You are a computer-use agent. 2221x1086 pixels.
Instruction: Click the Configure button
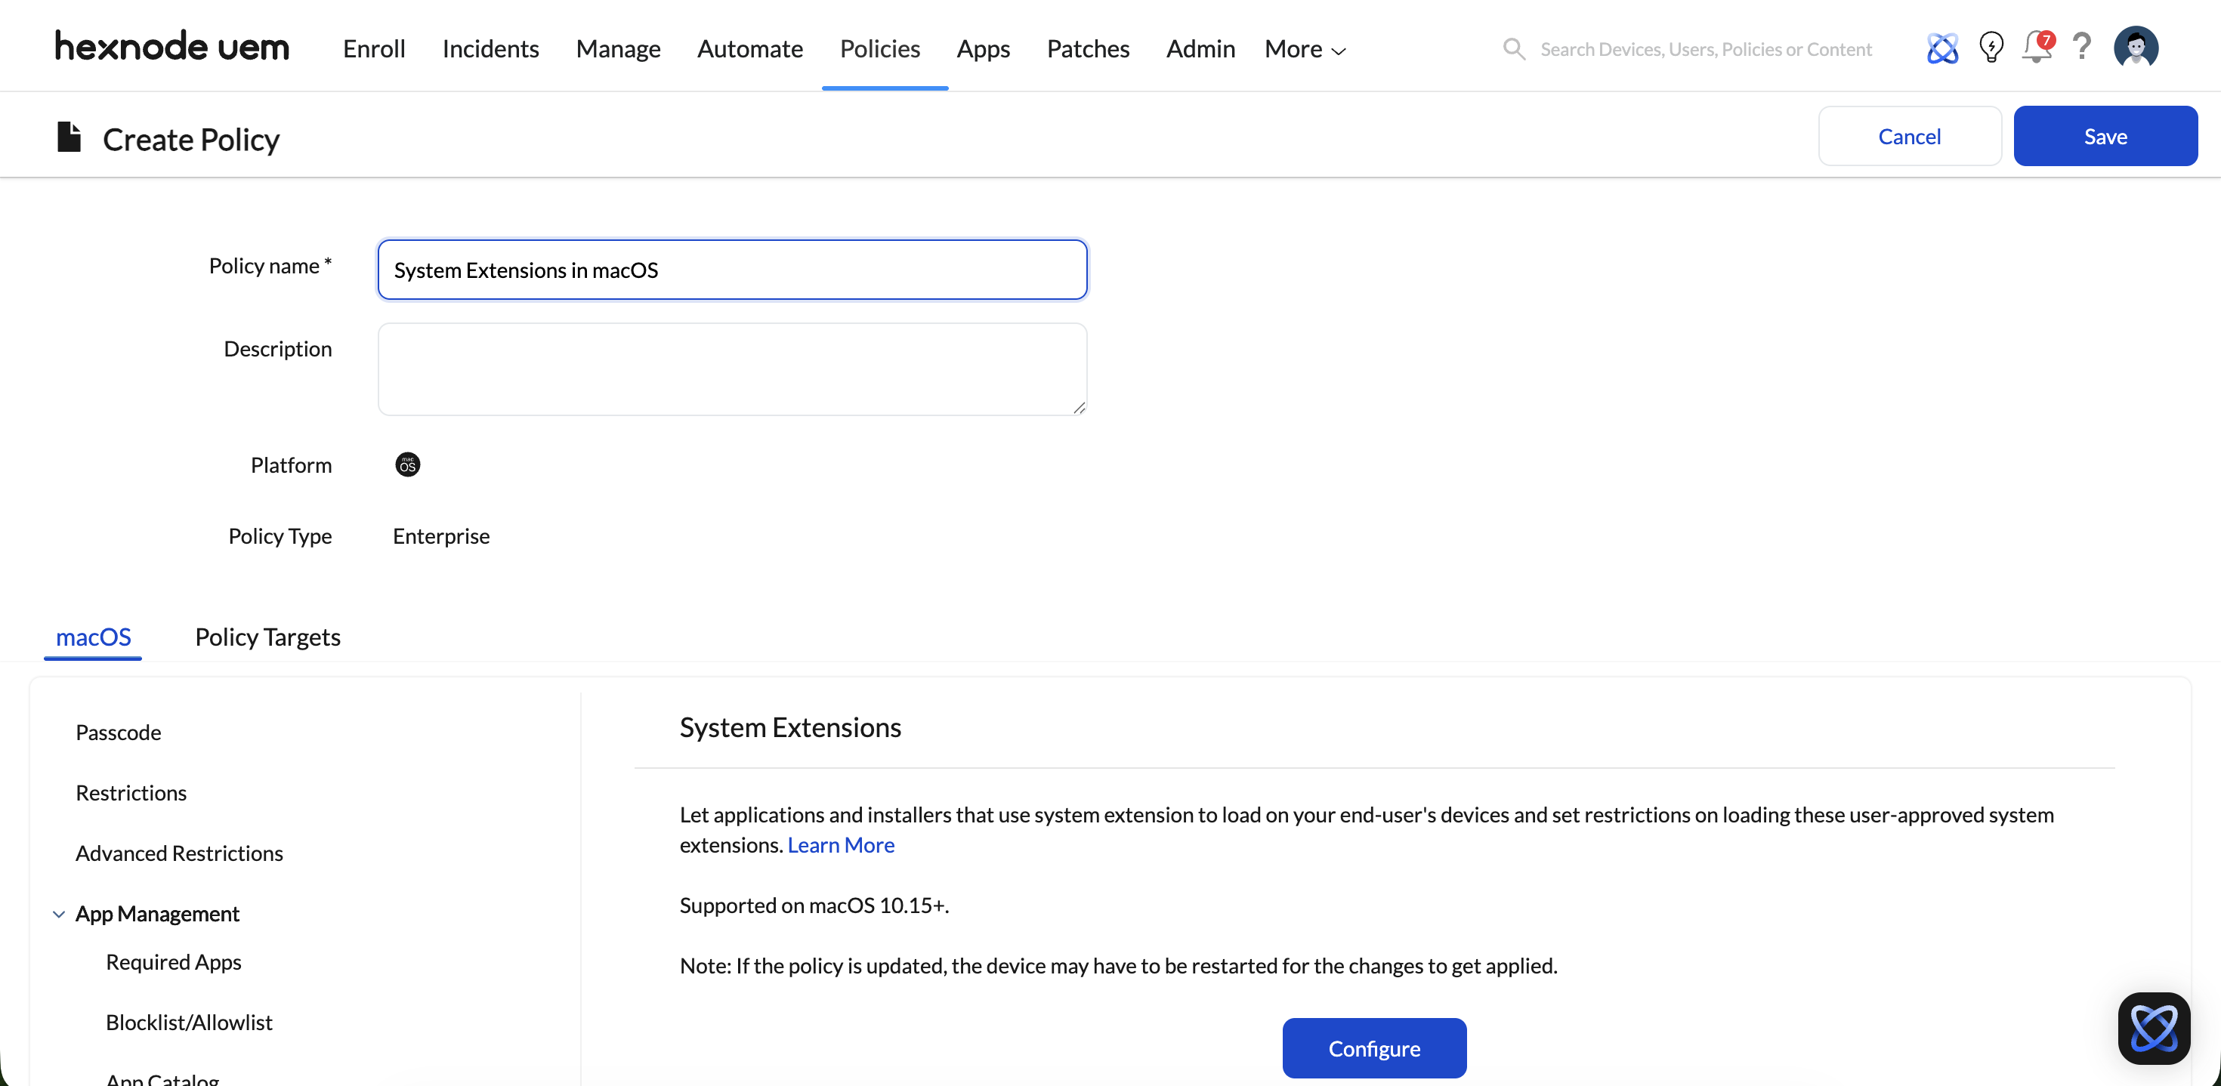click(1373, 1048)
